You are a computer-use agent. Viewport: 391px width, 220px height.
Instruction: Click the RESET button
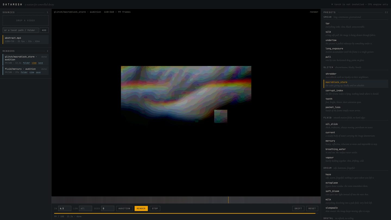[312, 208]
